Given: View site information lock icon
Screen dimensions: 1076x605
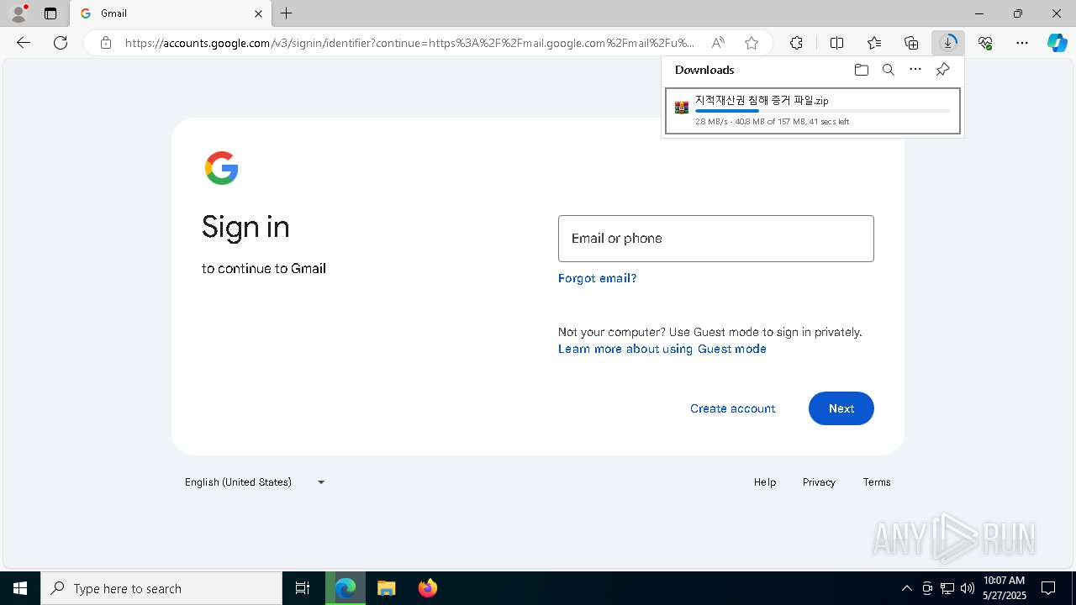Looking at the screenshot, I should pyautogui.click(x=105, y=43).
